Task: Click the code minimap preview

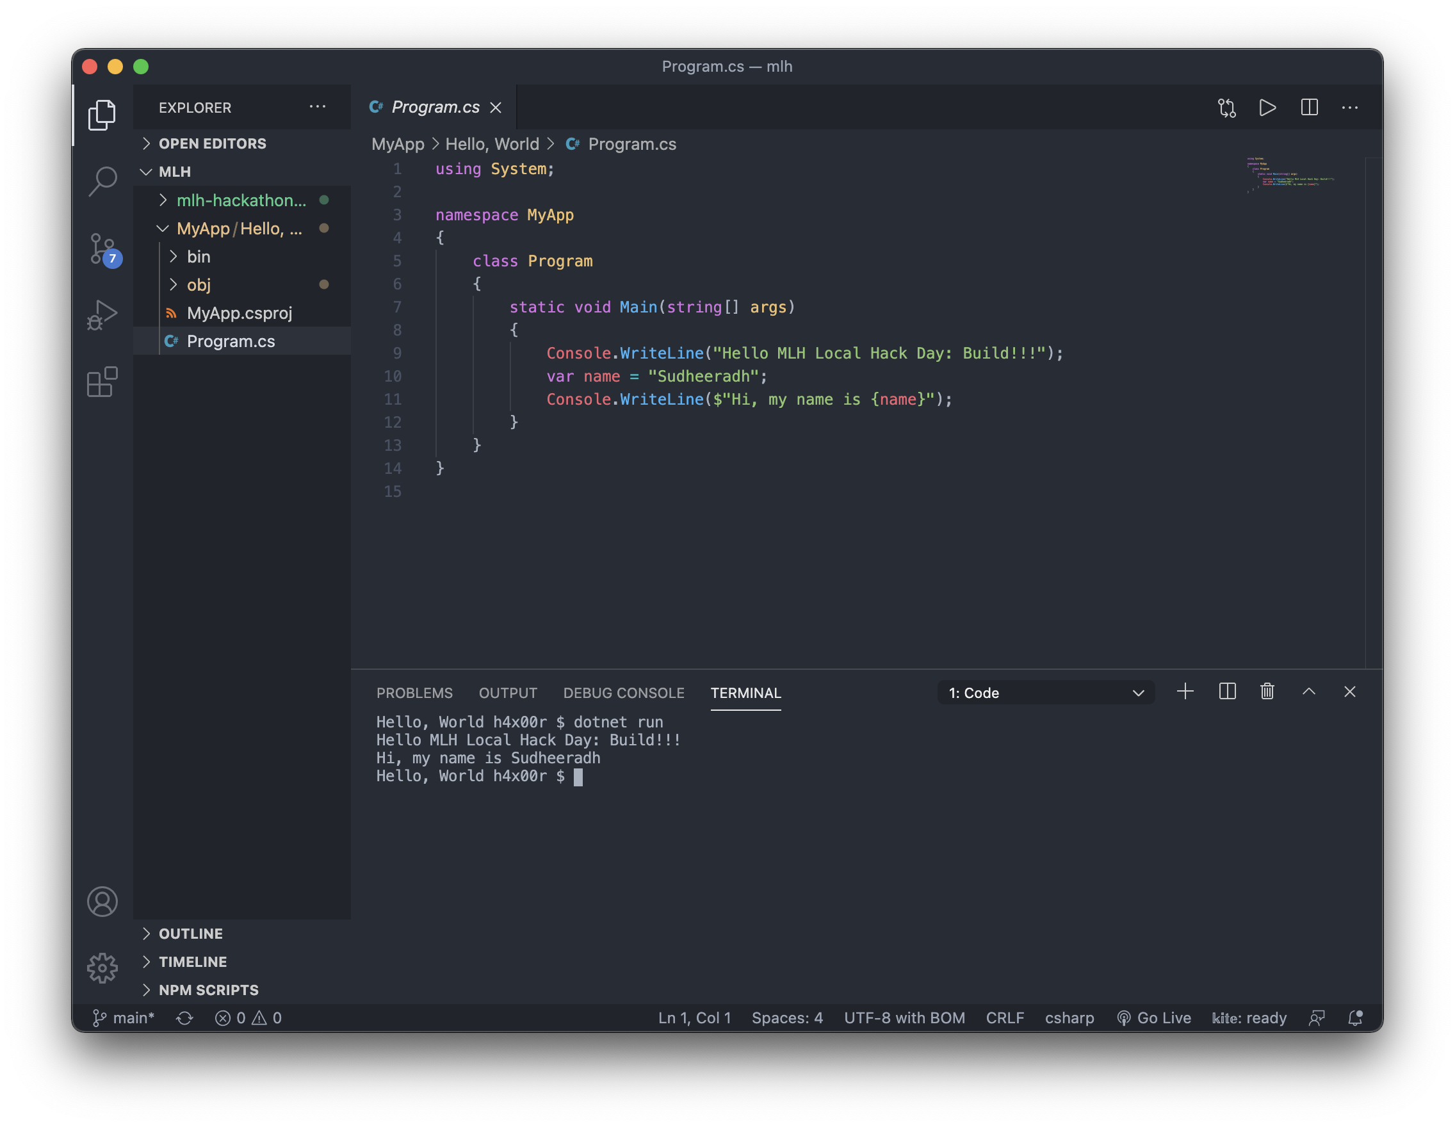Action: [1290, 176]
